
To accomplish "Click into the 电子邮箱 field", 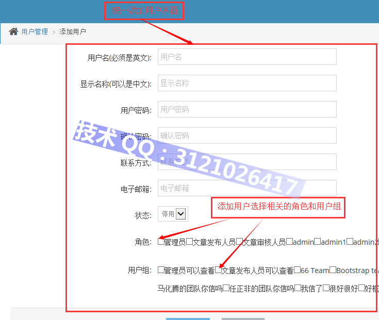I will click(247, 188).
